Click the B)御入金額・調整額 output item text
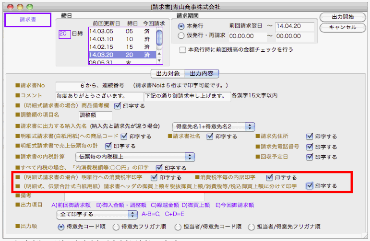The height and width of the screenshot is (241, 370). coord(121,205)
